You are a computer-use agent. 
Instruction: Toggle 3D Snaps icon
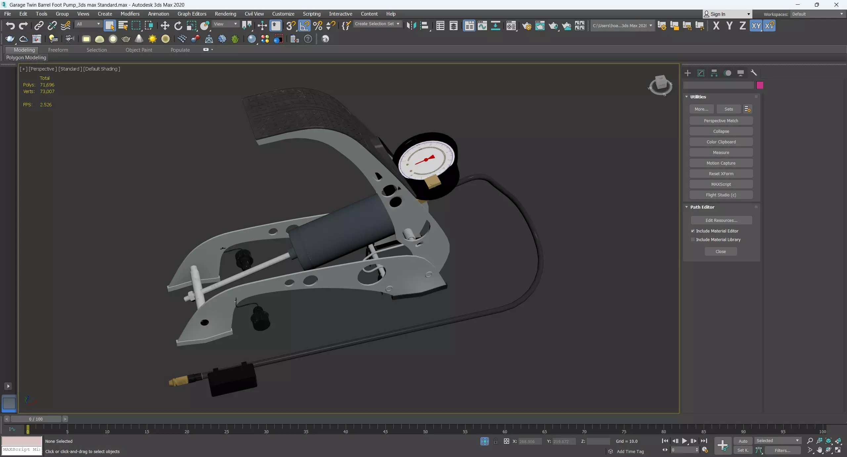point(291,25)
